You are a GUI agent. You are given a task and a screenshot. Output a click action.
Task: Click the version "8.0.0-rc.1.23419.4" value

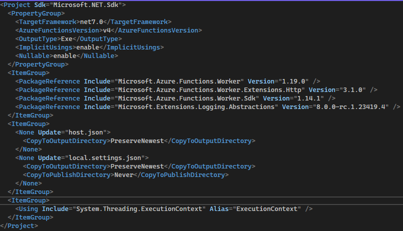[350, 107]
